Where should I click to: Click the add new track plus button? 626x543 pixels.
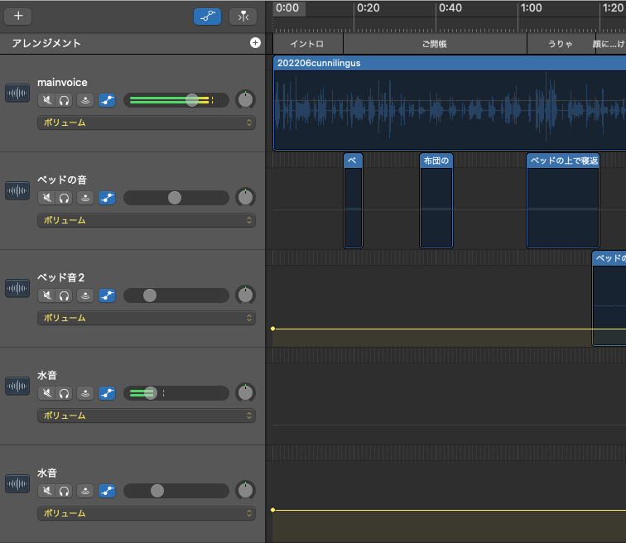(18, 16)
